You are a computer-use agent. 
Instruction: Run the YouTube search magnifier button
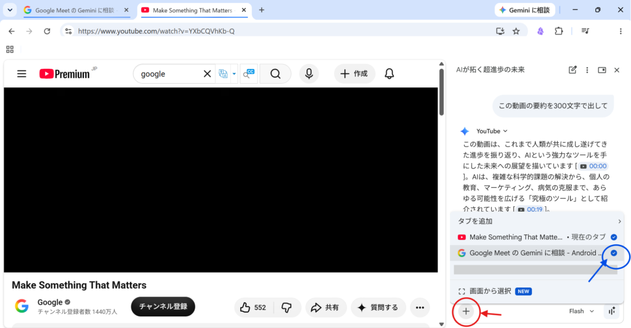(x=275, y=74)
